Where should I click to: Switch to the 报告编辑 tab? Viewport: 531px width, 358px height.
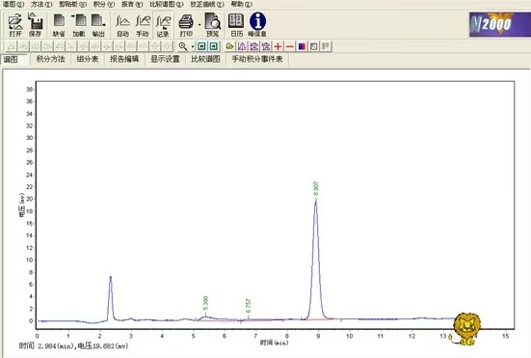[x=124, y=59]
